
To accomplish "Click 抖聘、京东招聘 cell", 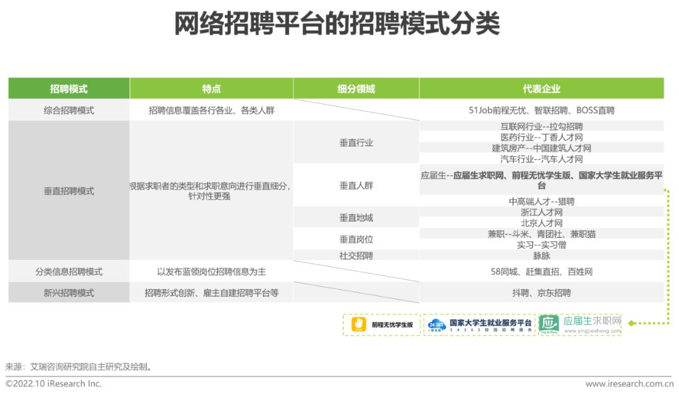I will click(541, 293).
